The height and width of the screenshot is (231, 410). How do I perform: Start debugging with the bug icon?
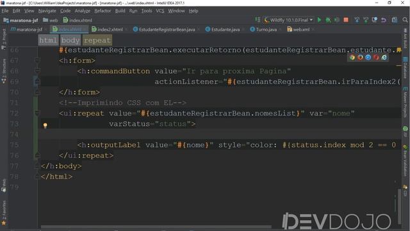tap(328, 20)
